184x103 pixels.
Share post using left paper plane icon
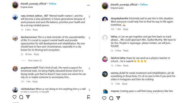click(28, 97)
